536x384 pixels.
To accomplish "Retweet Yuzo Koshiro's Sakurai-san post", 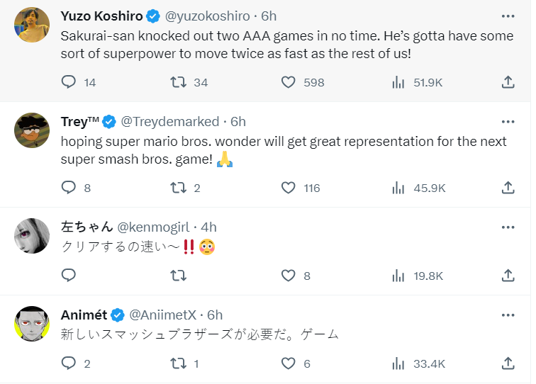I will (x=179, y=82).
